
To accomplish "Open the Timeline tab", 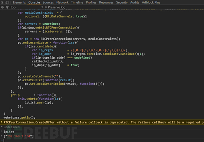I will pyautogui.click(x=77, y=2).
